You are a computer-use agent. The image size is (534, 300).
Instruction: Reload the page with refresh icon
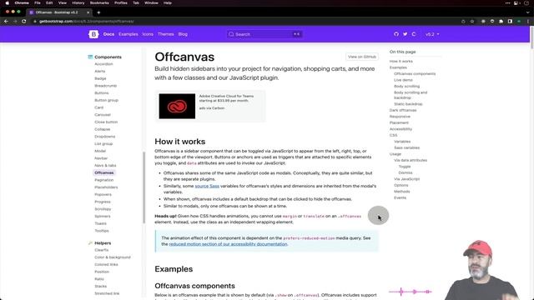pyautogui.click(x=24, y=21)
